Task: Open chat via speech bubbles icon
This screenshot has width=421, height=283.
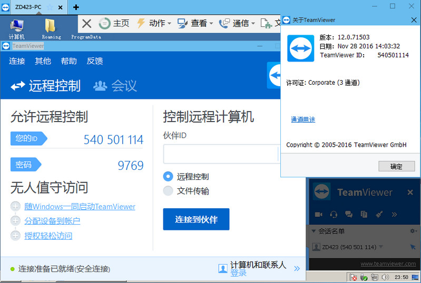Action: (x=349, y=215)
